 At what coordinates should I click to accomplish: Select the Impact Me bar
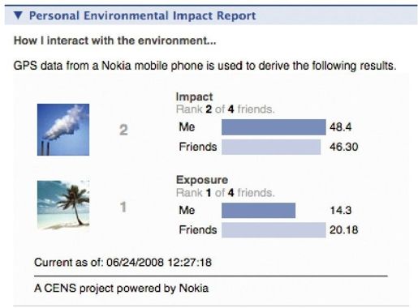[x=274, y=127]
